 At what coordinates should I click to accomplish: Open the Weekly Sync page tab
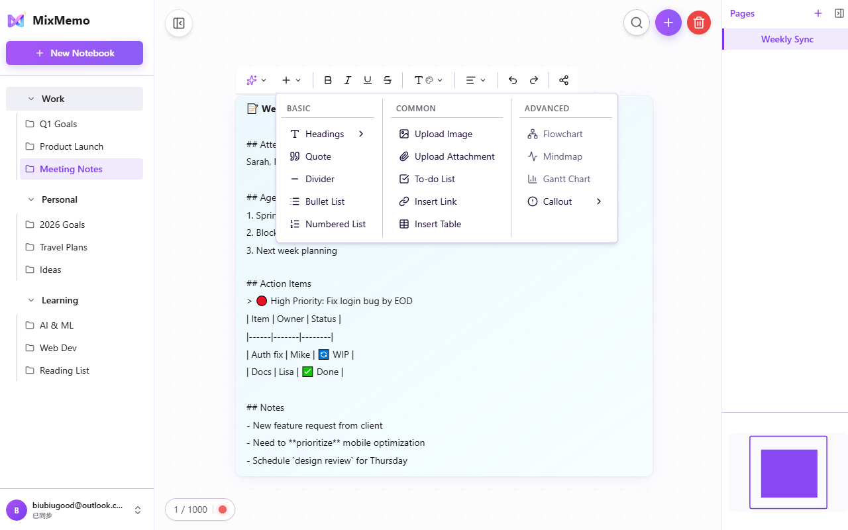point(786,39)
